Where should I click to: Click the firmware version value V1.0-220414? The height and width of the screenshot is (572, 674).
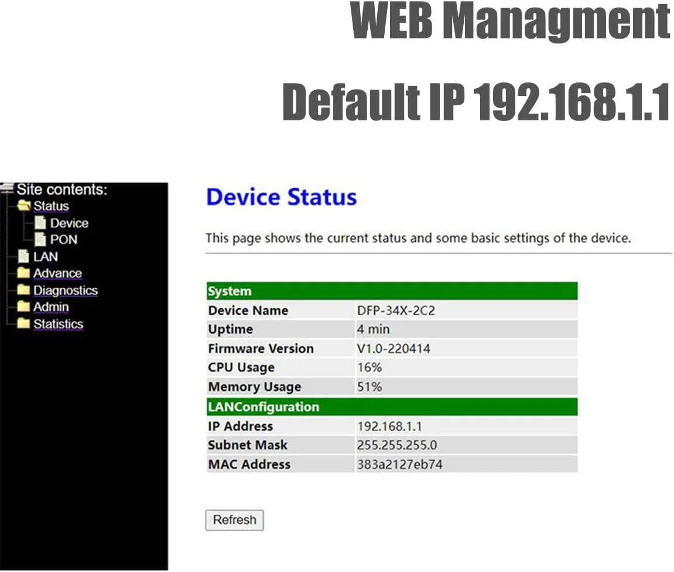(394, 349)
